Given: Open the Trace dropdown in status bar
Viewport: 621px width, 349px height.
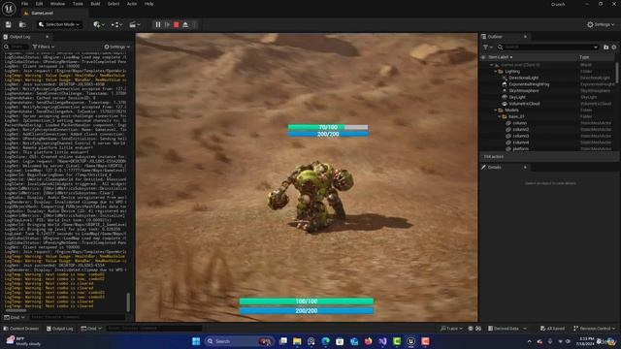Looking at the screenshot, I should [451, 329].
